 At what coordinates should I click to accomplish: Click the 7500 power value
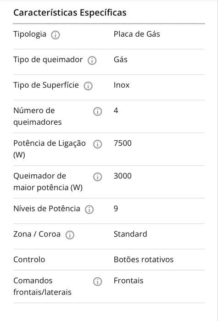click(x=123, y=143)
